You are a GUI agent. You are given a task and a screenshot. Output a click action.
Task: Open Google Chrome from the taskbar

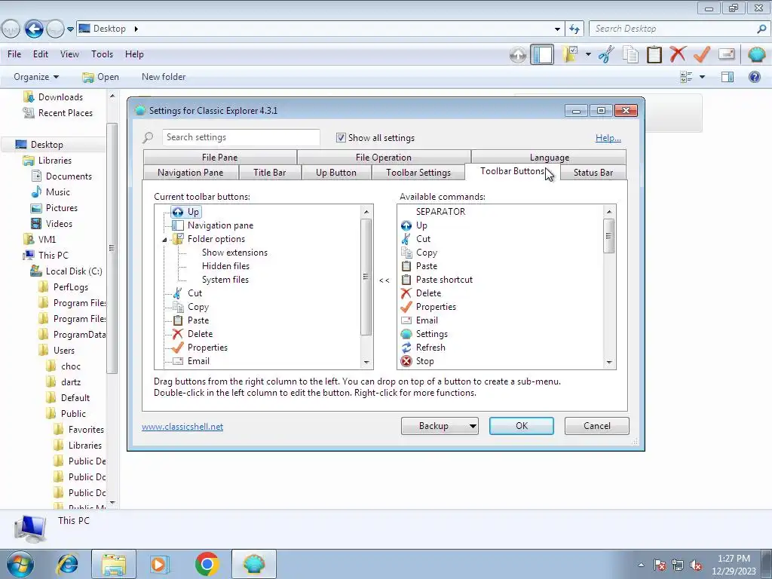tap(207, 564)
